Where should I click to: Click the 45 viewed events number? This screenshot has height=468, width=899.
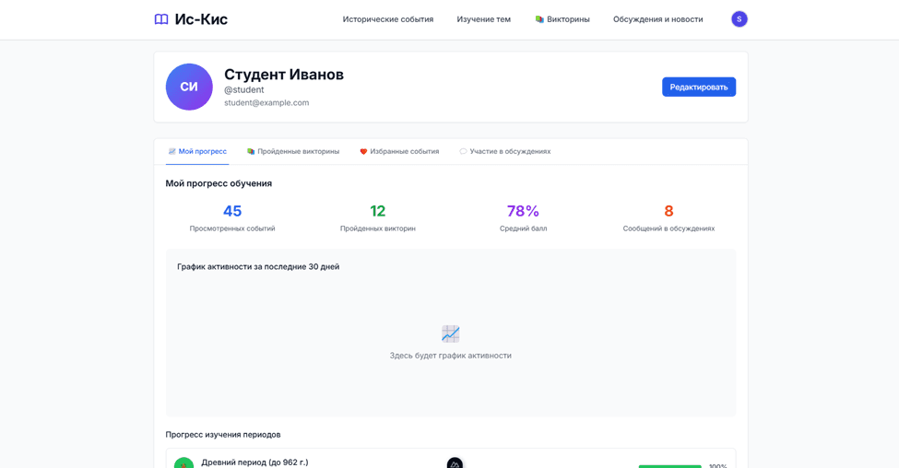click(x=232, y=211)
